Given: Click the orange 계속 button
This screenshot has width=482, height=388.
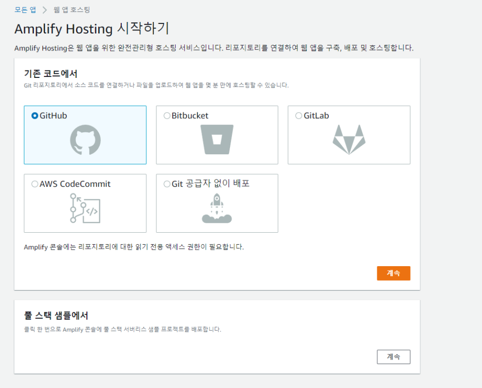Looking at the screenshot, I should point(394,273).
